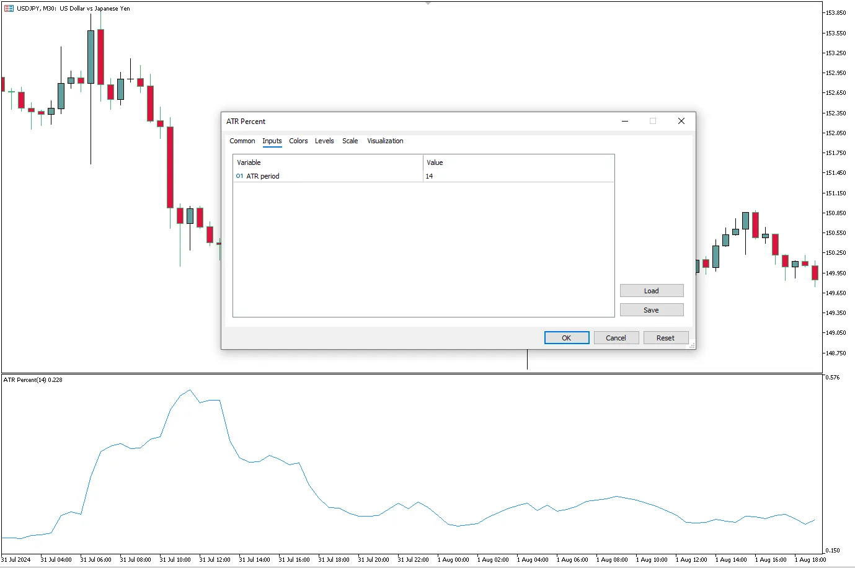Close the ATR Percent dialog
The height and width of the screenshot is (568, 855).
point(681,122)
